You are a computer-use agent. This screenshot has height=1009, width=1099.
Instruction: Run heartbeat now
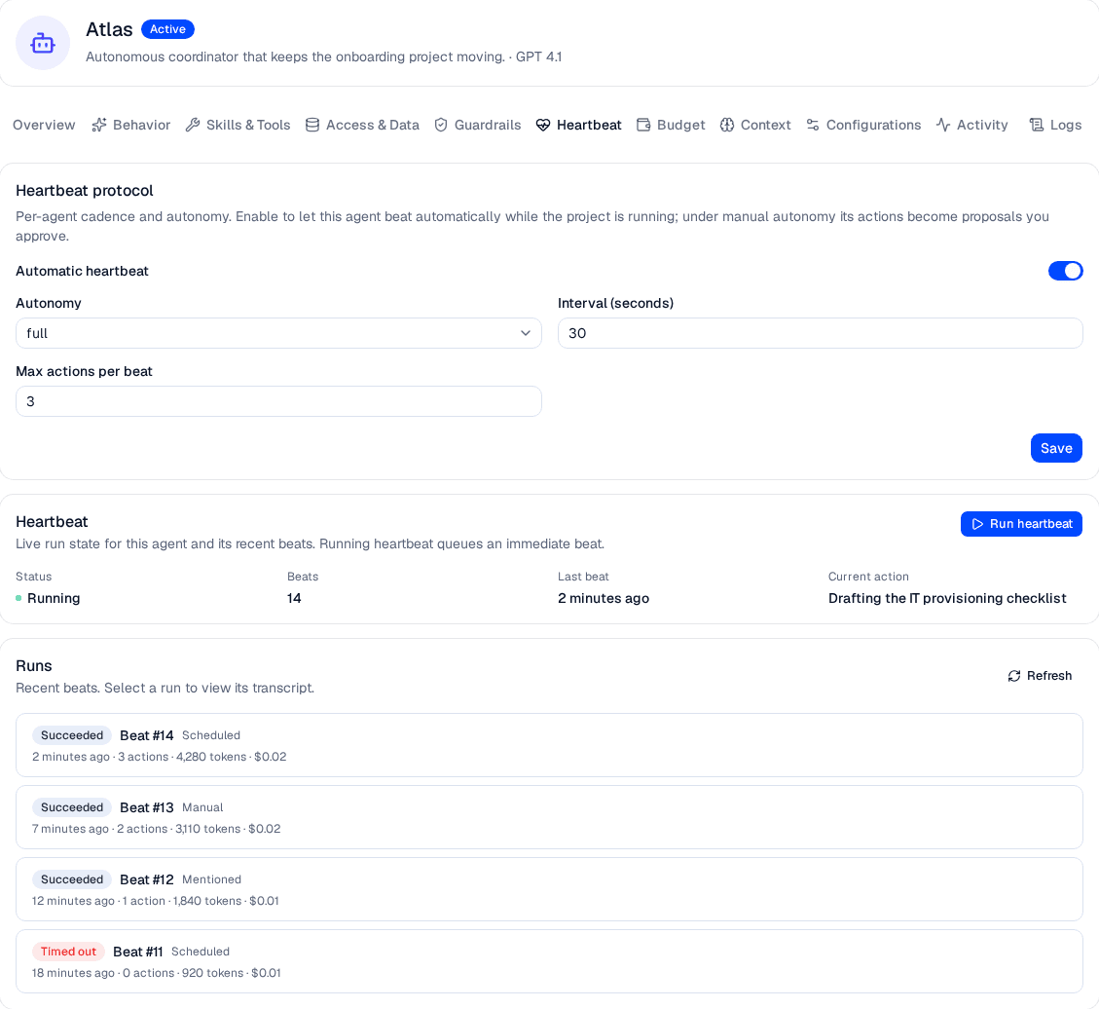tap(1021, 525)
